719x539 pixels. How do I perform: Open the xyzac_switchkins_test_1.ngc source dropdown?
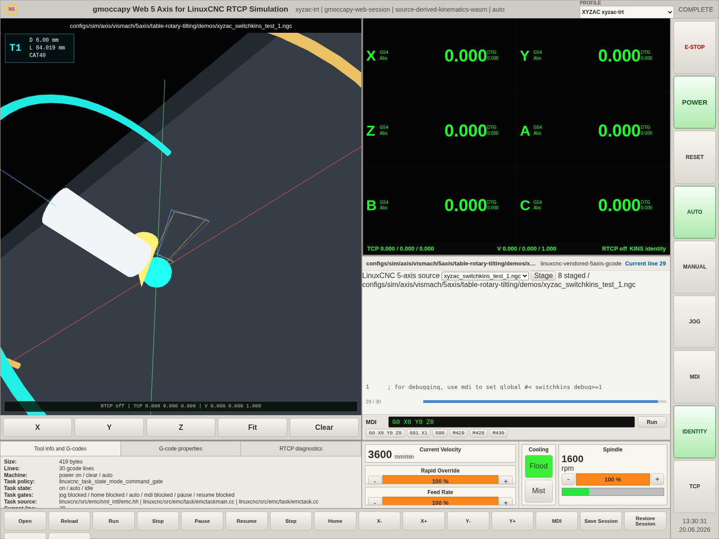click(x=485, y=276)
